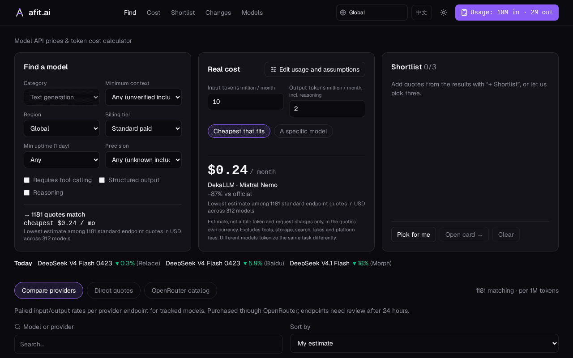573x358 pixels.
Task: Open the Cost nav item
Action: click(154, 13)
